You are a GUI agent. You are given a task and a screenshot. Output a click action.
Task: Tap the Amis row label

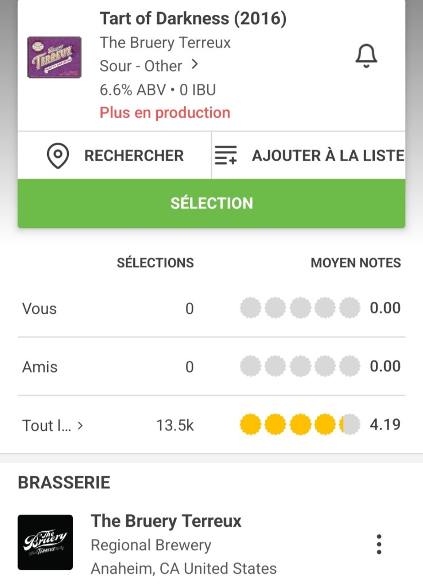[x=40, y=367]
